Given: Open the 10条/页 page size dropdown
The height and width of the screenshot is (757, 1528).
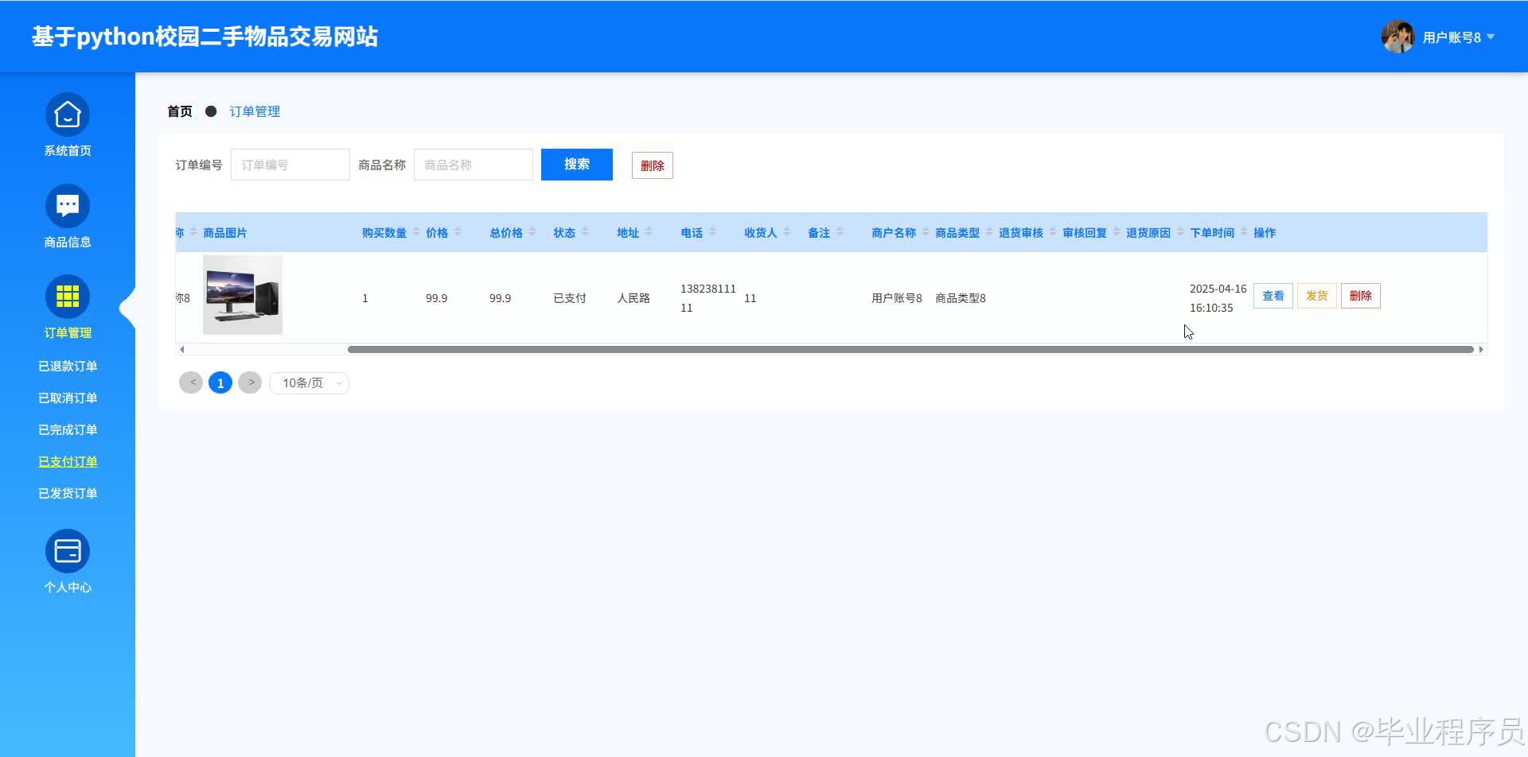Looking at the screenshot, I should tap(310, 383).
